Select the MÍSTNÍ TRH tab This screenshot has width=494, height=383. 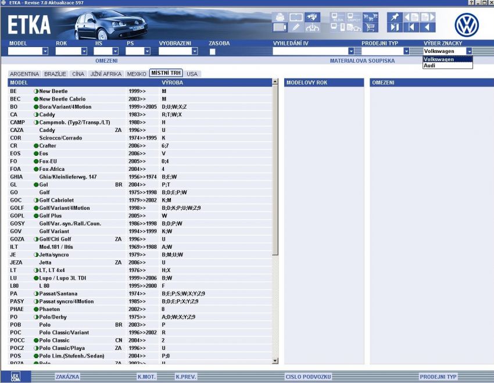pyautogui.click(x=166, y=73)
